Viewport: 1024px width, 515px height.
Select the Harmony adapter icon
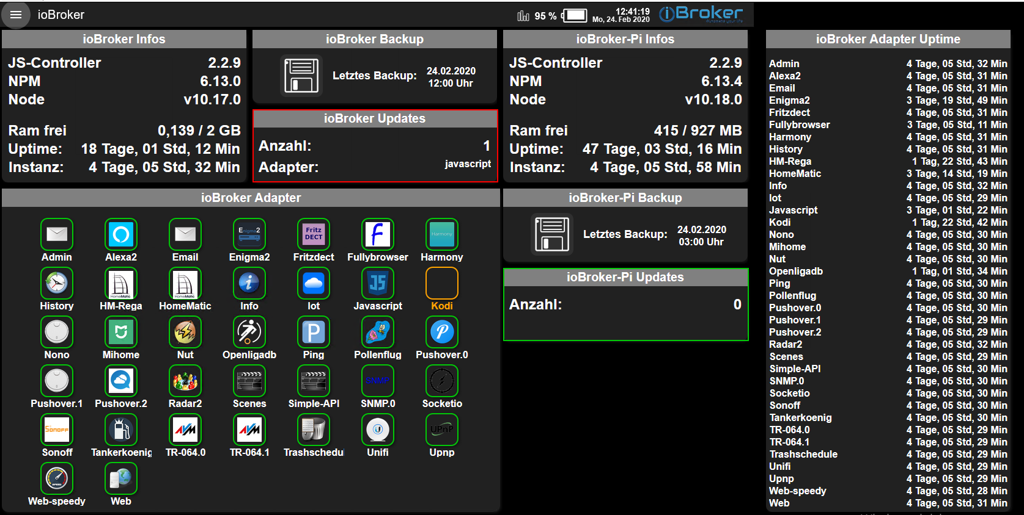coord(442,234)
